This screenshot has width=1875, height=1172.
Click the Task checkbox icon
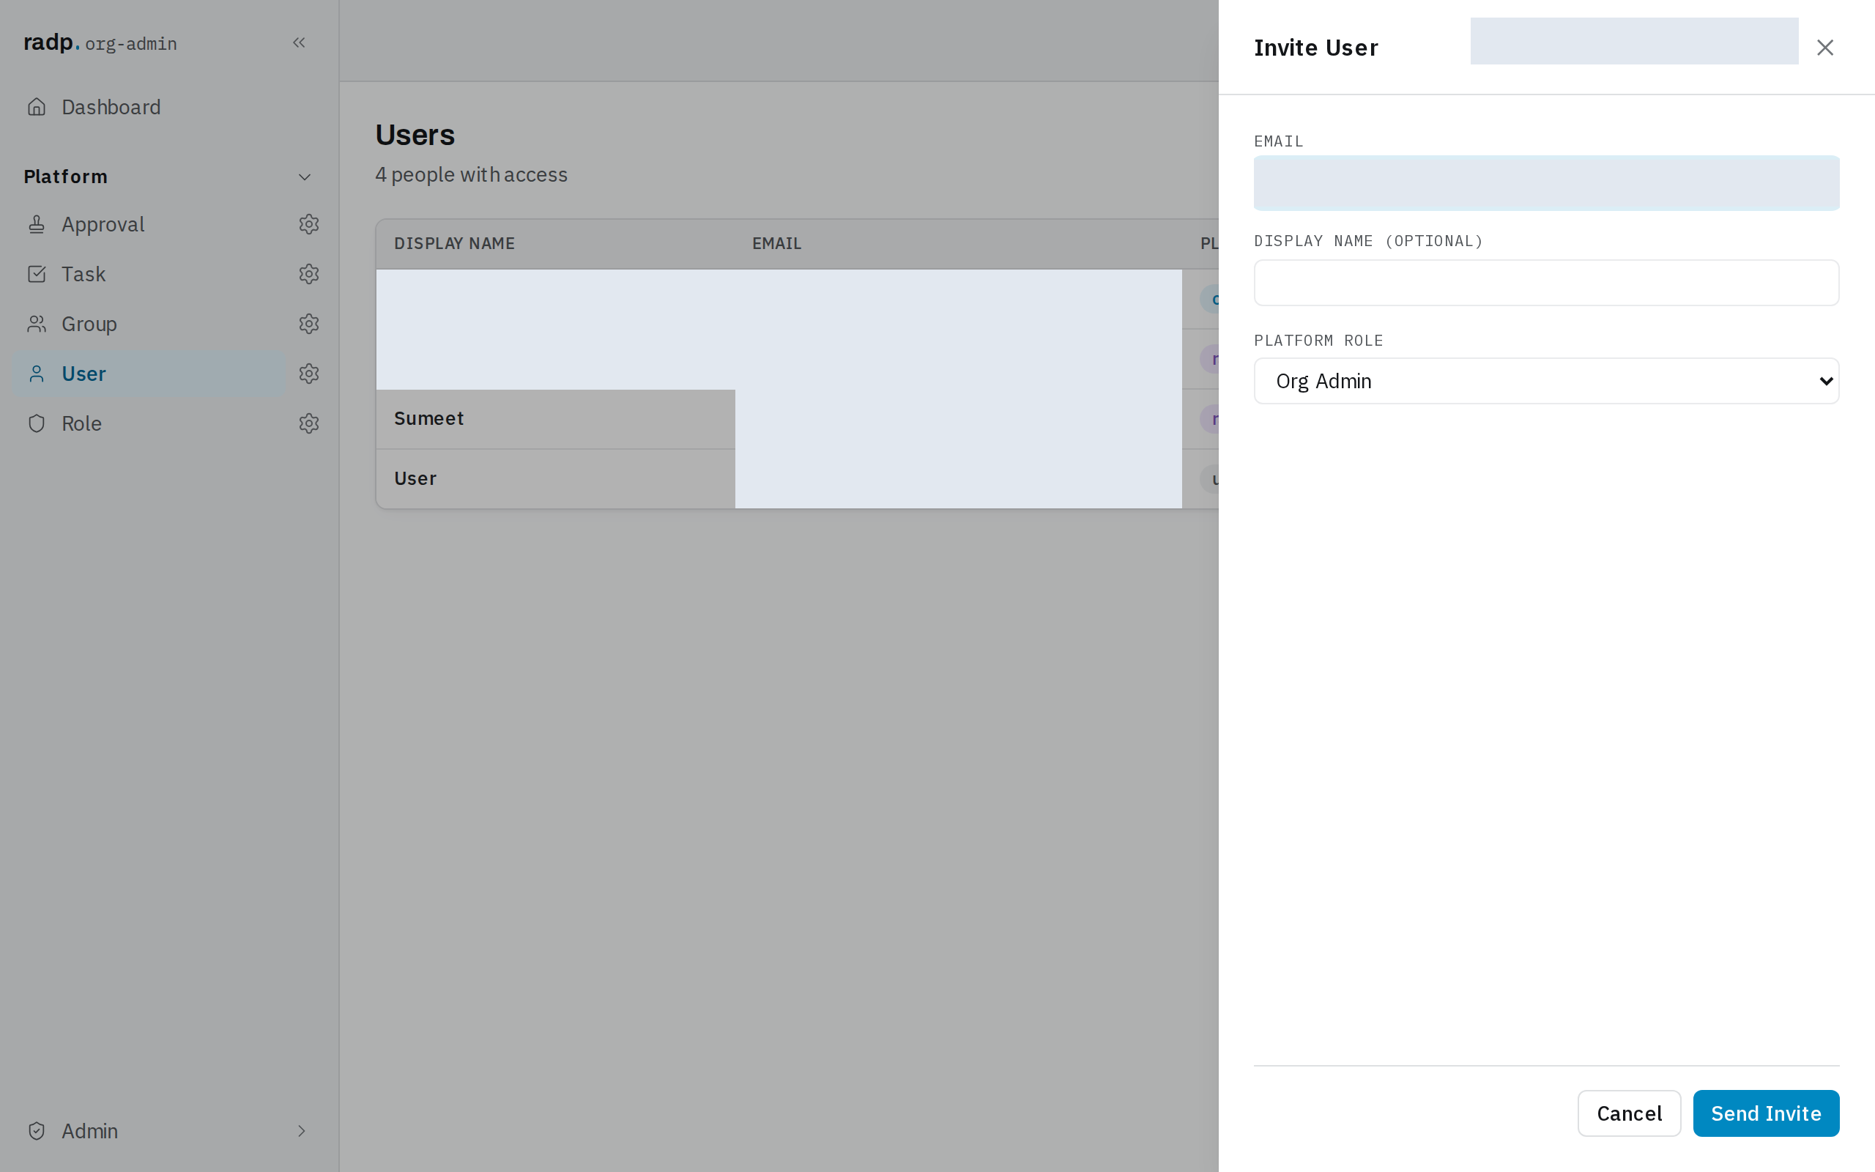pos(37,274)
